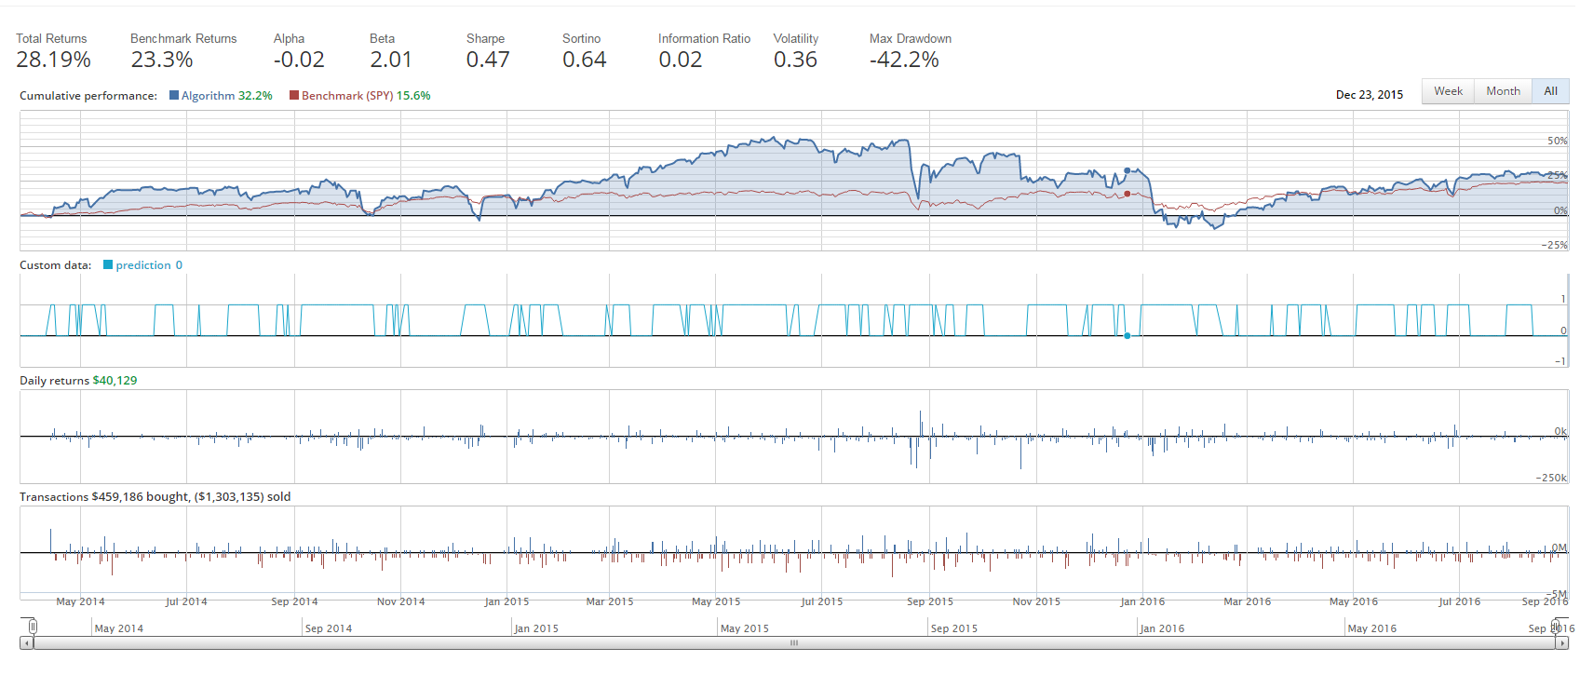Click the Daily returns $40,129 label
This screenshot has width=1580, height=675.
[78, 381]
